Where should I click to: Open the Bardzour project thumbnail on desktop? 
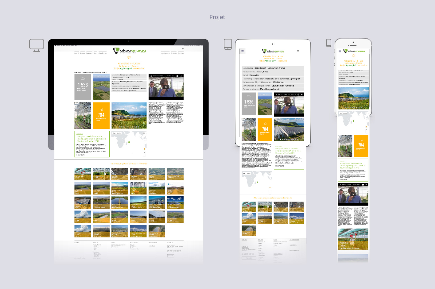[138, 174]
